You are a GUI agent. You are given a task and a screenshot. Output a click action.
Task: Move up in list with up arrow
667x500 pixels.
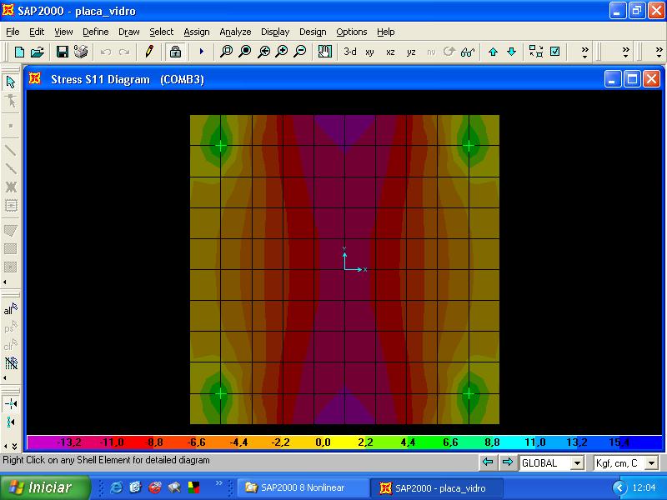(493, 52)
